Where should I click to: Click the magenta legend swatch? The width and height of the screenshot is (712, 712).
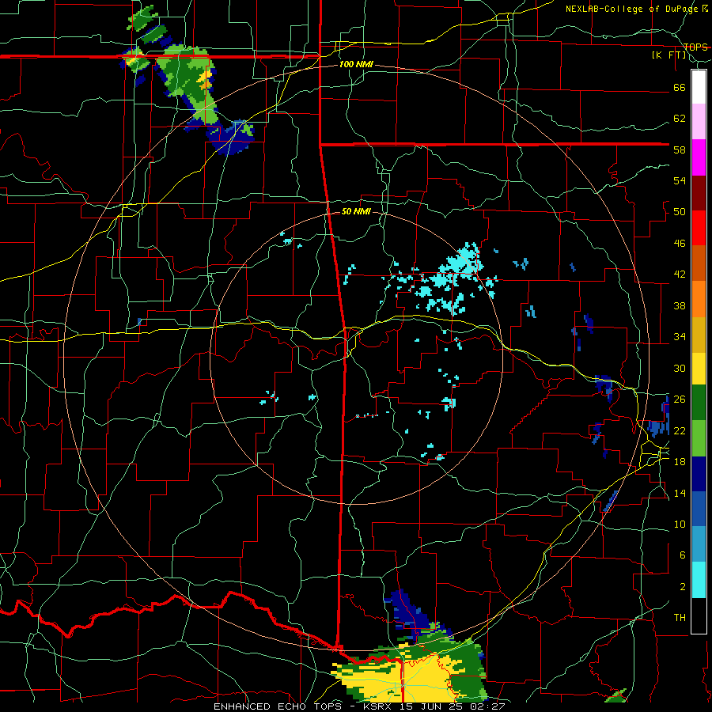click(x=699, y=157)
